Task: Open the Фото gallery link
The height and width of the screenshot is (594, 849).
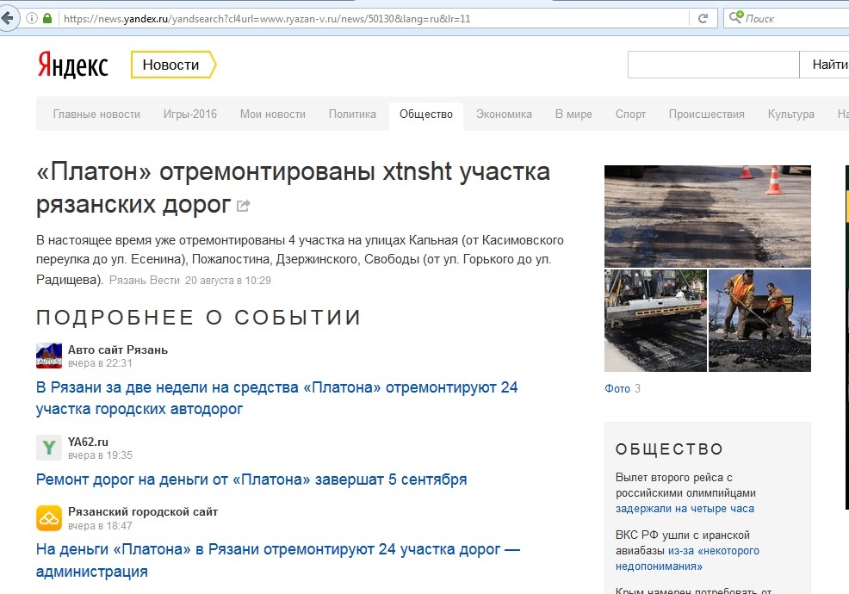Action: click(617, 388)
